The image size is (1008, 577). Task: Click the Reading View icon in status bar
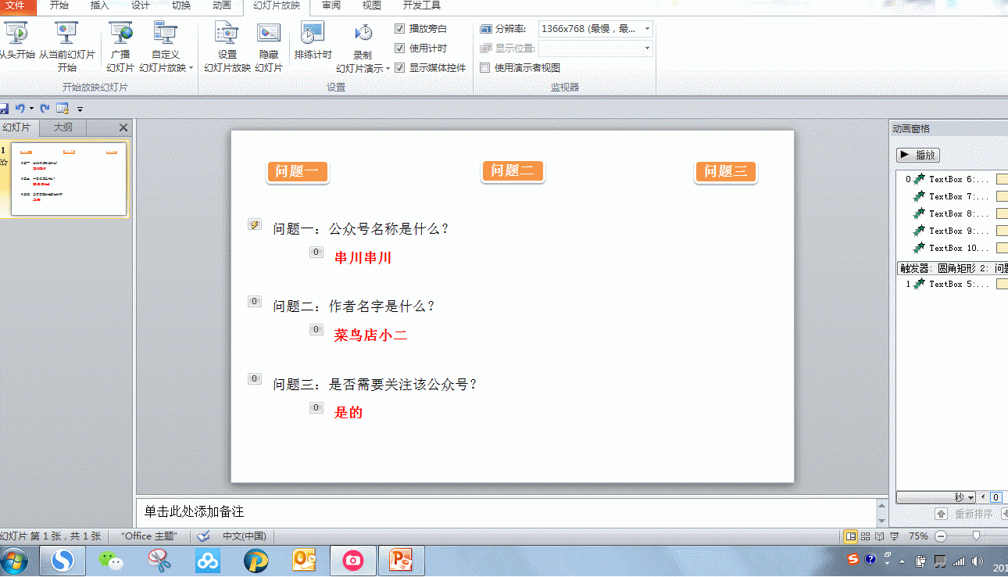[879, 536]
